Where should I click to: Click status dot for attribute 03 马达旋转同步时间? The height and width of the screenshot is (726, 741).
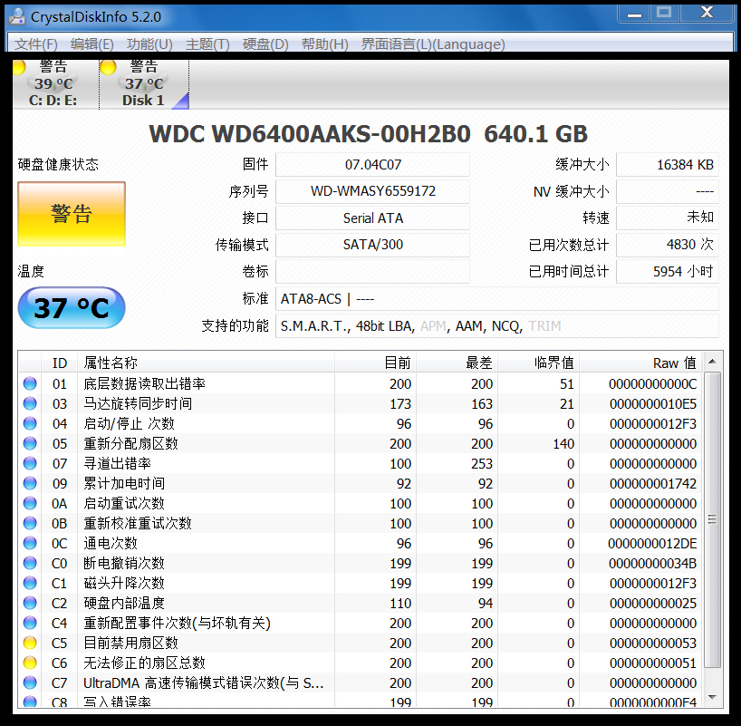(30, 403)
